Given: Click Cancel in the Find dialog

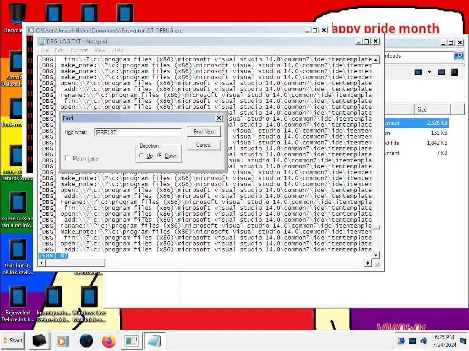Looking at the screenshot, I should coord(204,145).
